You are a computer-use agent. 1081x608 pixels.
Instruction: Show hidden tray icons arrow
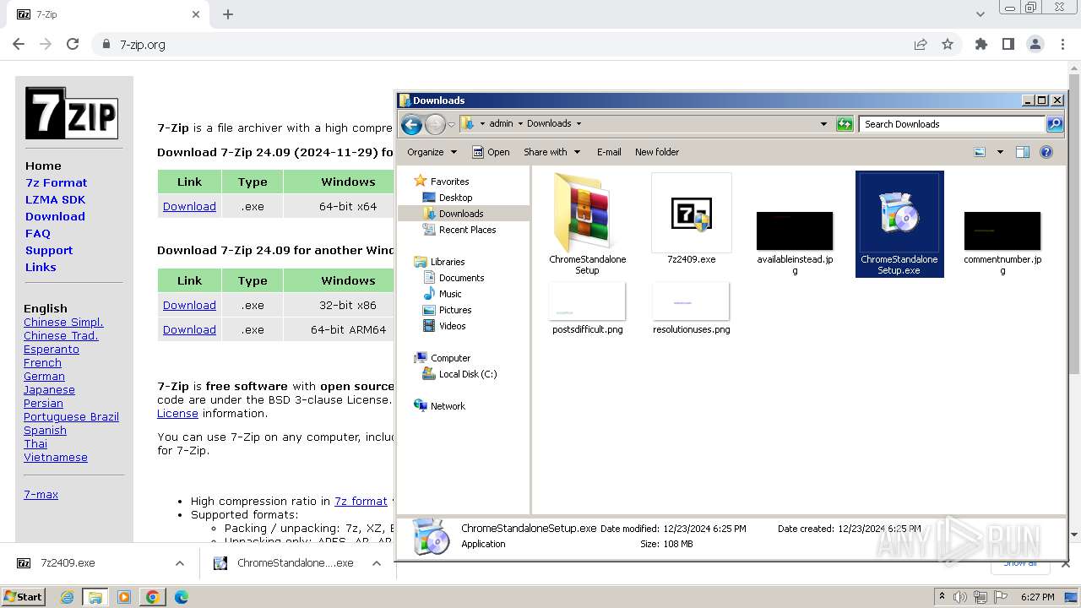click(942, 596)
